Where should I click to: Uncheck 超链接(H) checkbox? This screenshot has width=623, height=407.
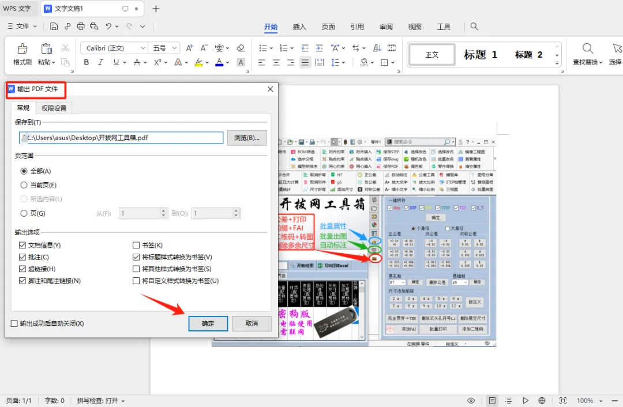tap(22, 269)
